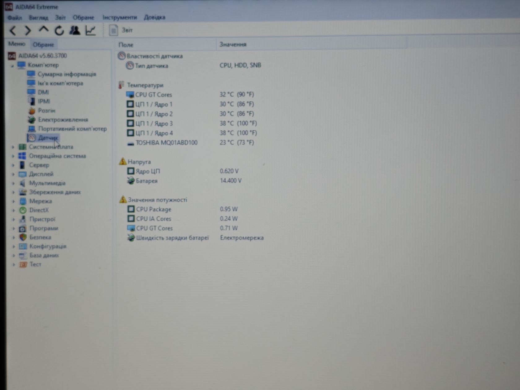This screenshot has width=520, height=390.
Task: Expand the Системна плата node
Action: [x=13, y=147]
